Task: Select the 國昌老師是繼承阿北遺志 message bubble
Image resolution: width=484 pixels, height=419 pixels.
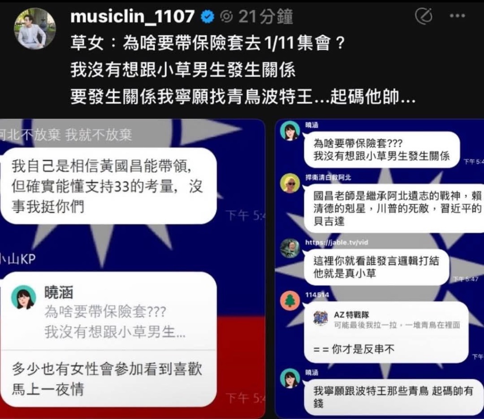Action: pos(394,208)
